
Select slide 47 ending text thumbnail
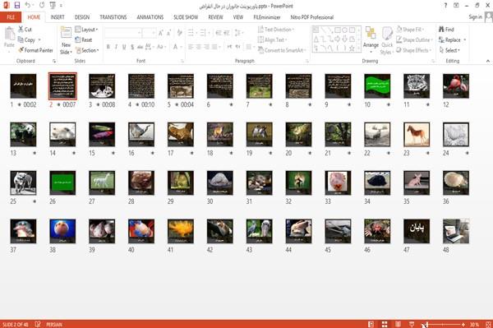tap(417, 231)
